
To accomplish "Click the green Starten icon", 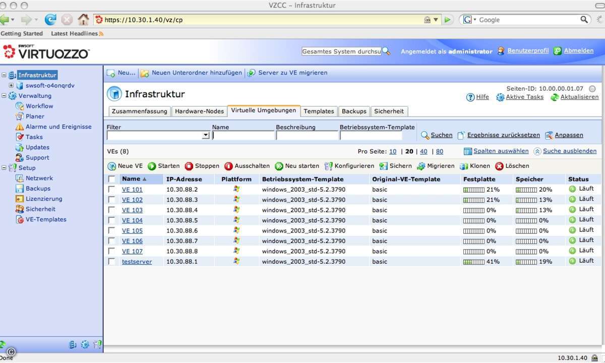I will (x=152, y=166).
